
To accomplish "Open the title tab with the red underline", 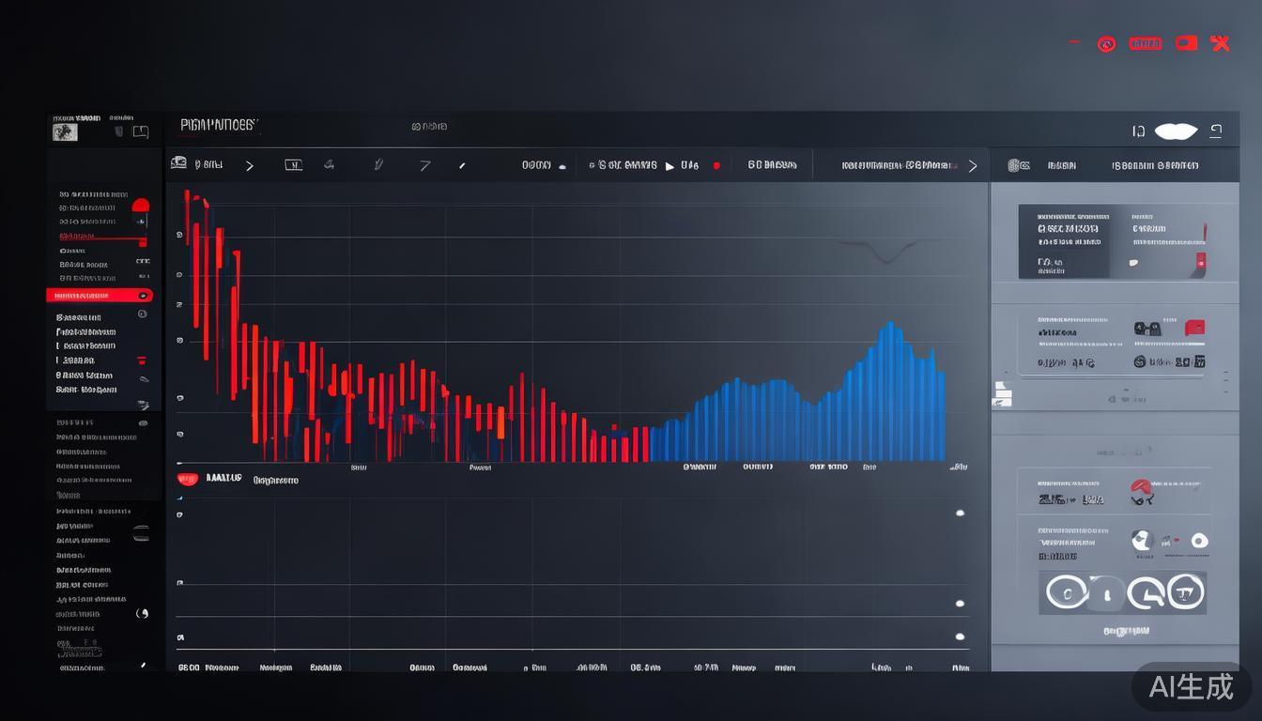I will [218, 126].
